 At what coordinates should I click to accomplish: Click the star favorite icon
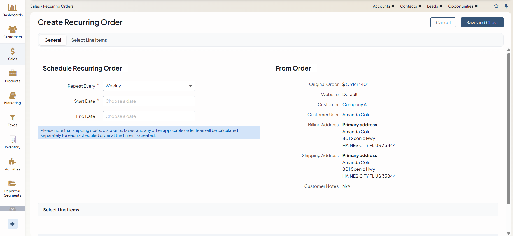click(496, 6)
